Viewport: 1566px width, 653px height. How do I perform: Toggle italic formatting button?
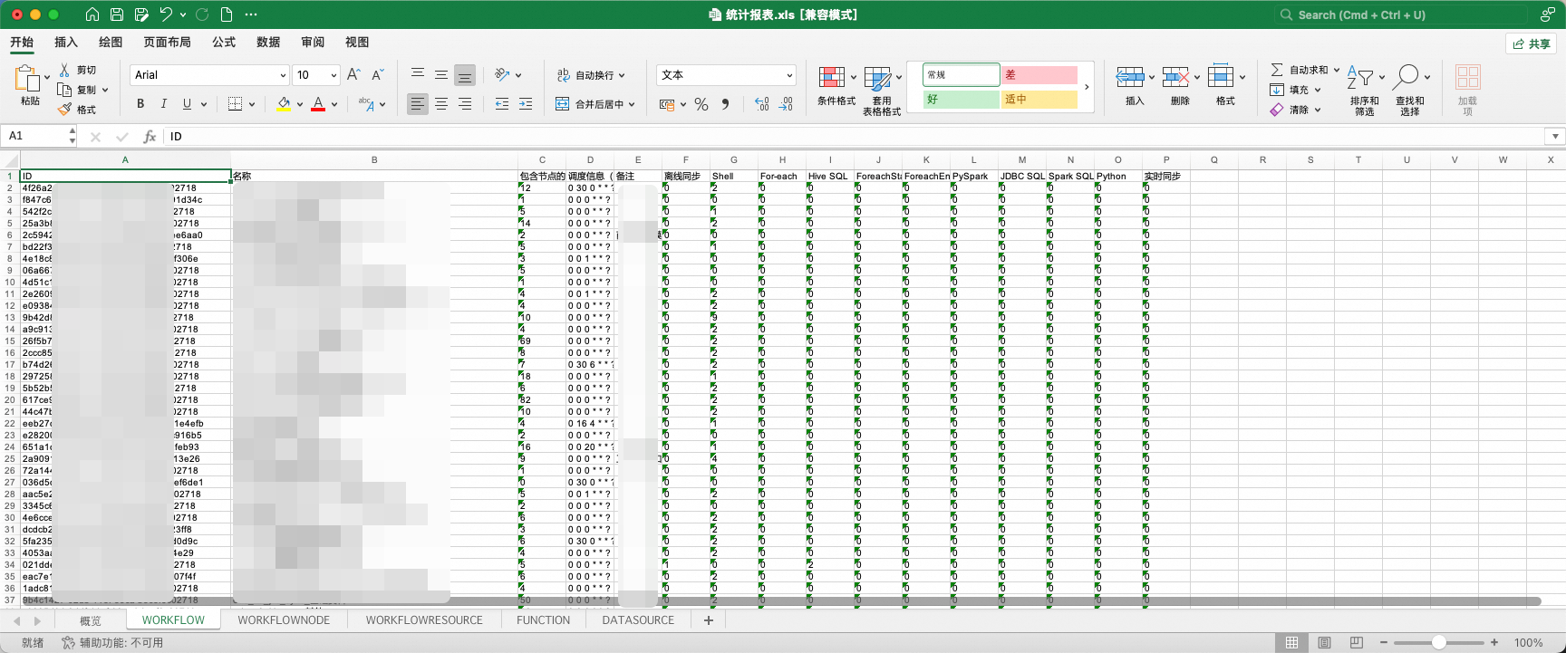[163, 104]
